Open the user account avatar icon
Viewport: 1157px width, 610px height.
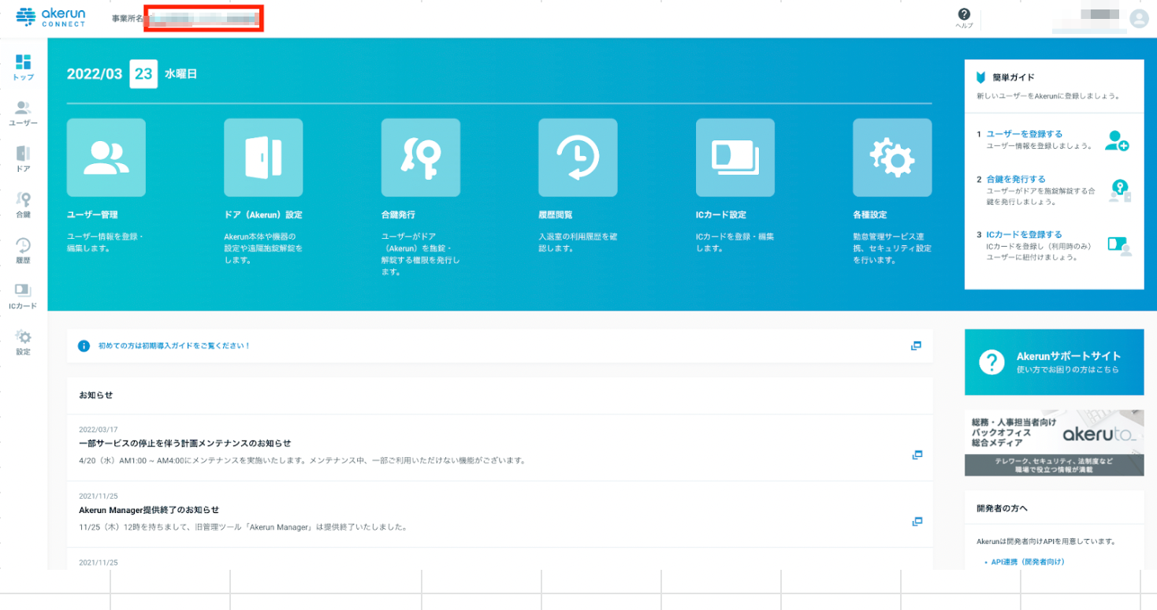click(1138, 19)
